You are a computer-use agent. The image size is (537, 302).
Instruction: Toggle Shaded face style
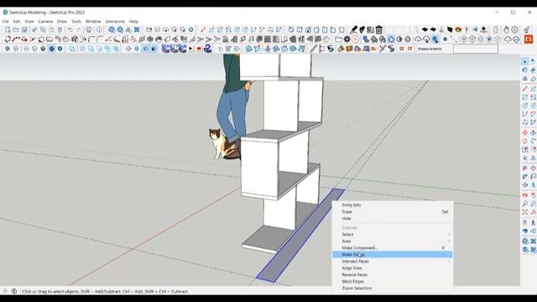coord(43,49)
